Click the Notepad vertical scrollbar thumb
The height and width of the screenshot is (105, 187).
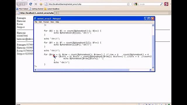pyautogui.click(x=153, y=50)
